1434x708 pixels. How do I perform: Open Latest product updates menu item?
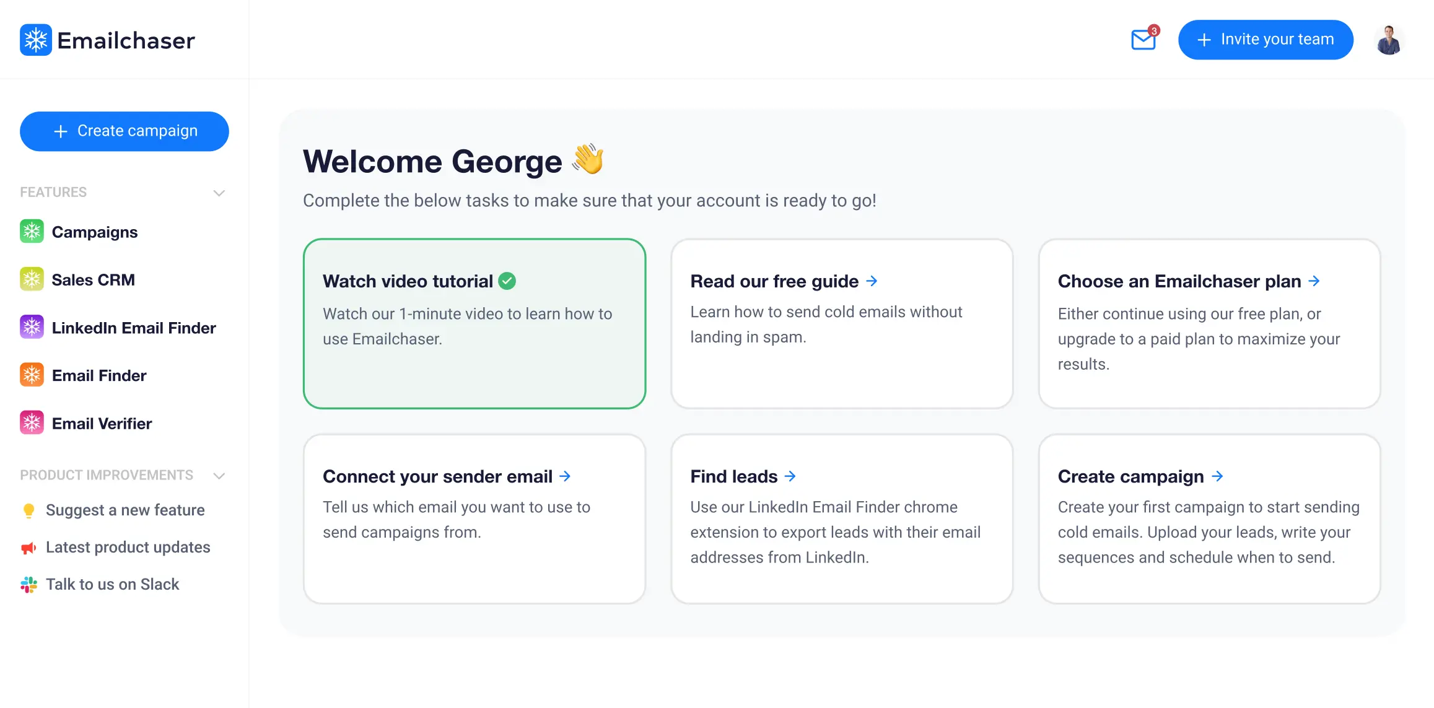(x=128, y=547)
